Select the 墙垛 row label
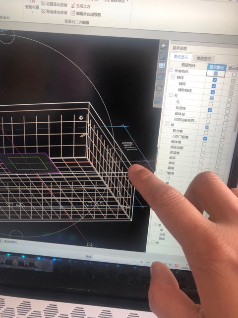238x318 pixels. click(x=172, y=162)
